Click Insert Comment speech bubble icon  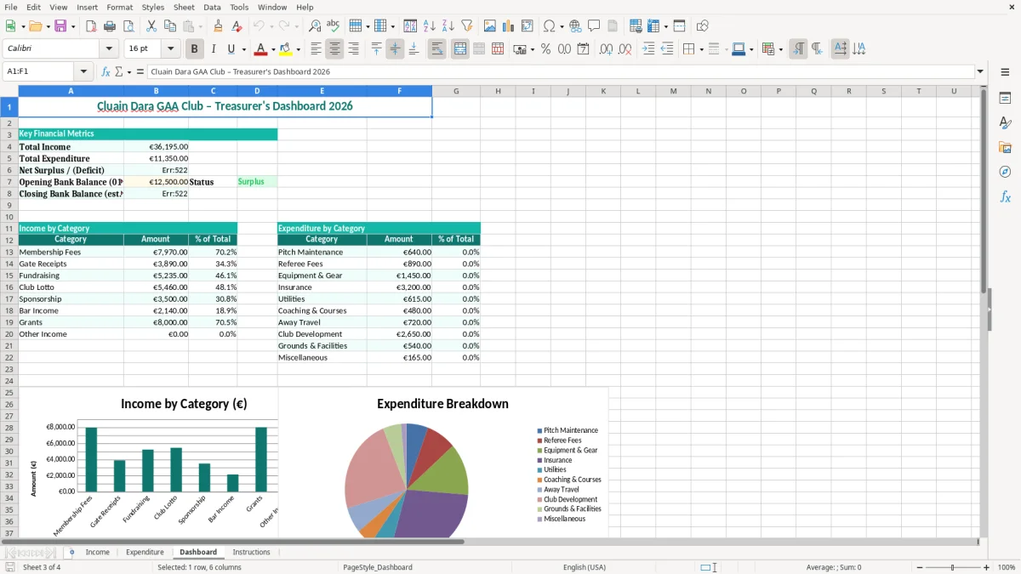594,26
